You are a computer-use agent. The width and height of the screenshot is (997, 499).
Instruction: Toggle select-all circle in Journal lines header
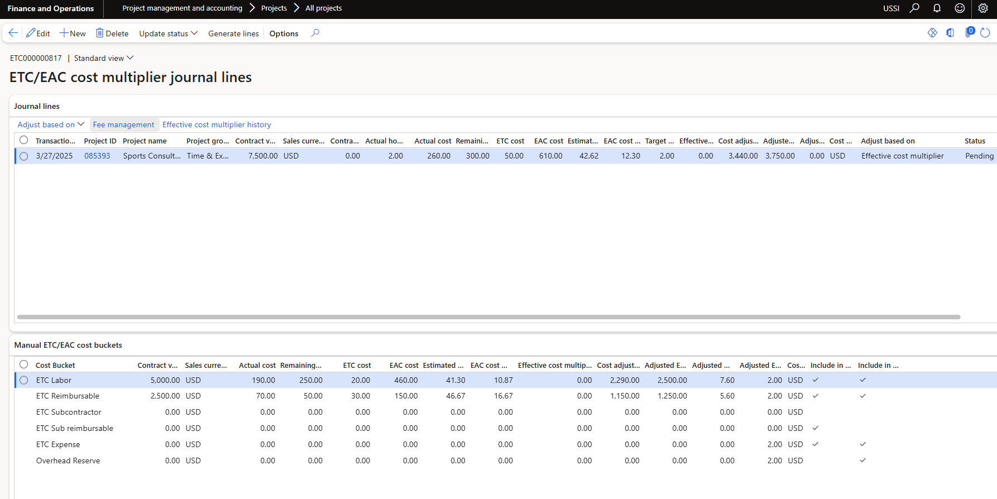coord(24,140)
